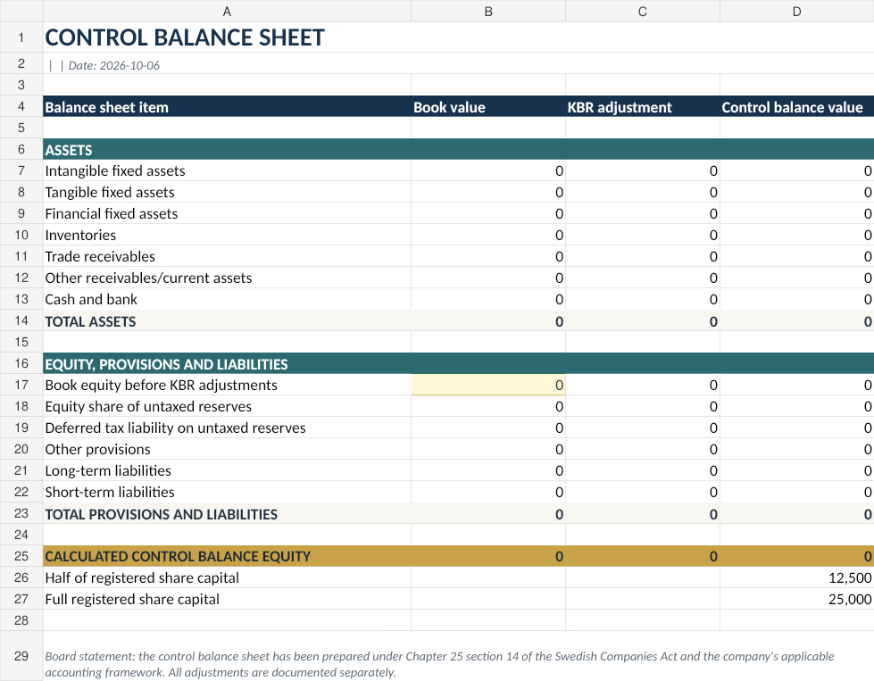
Task: Select row 1 header
Action: click(21, 37)
